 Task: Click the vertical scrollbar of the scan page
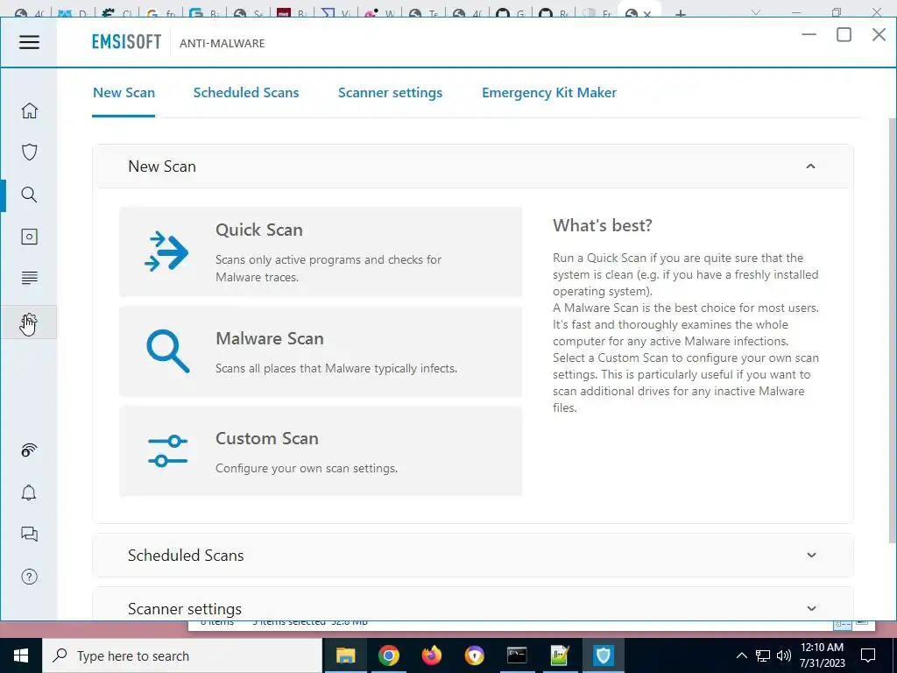(x=893, y=330)
